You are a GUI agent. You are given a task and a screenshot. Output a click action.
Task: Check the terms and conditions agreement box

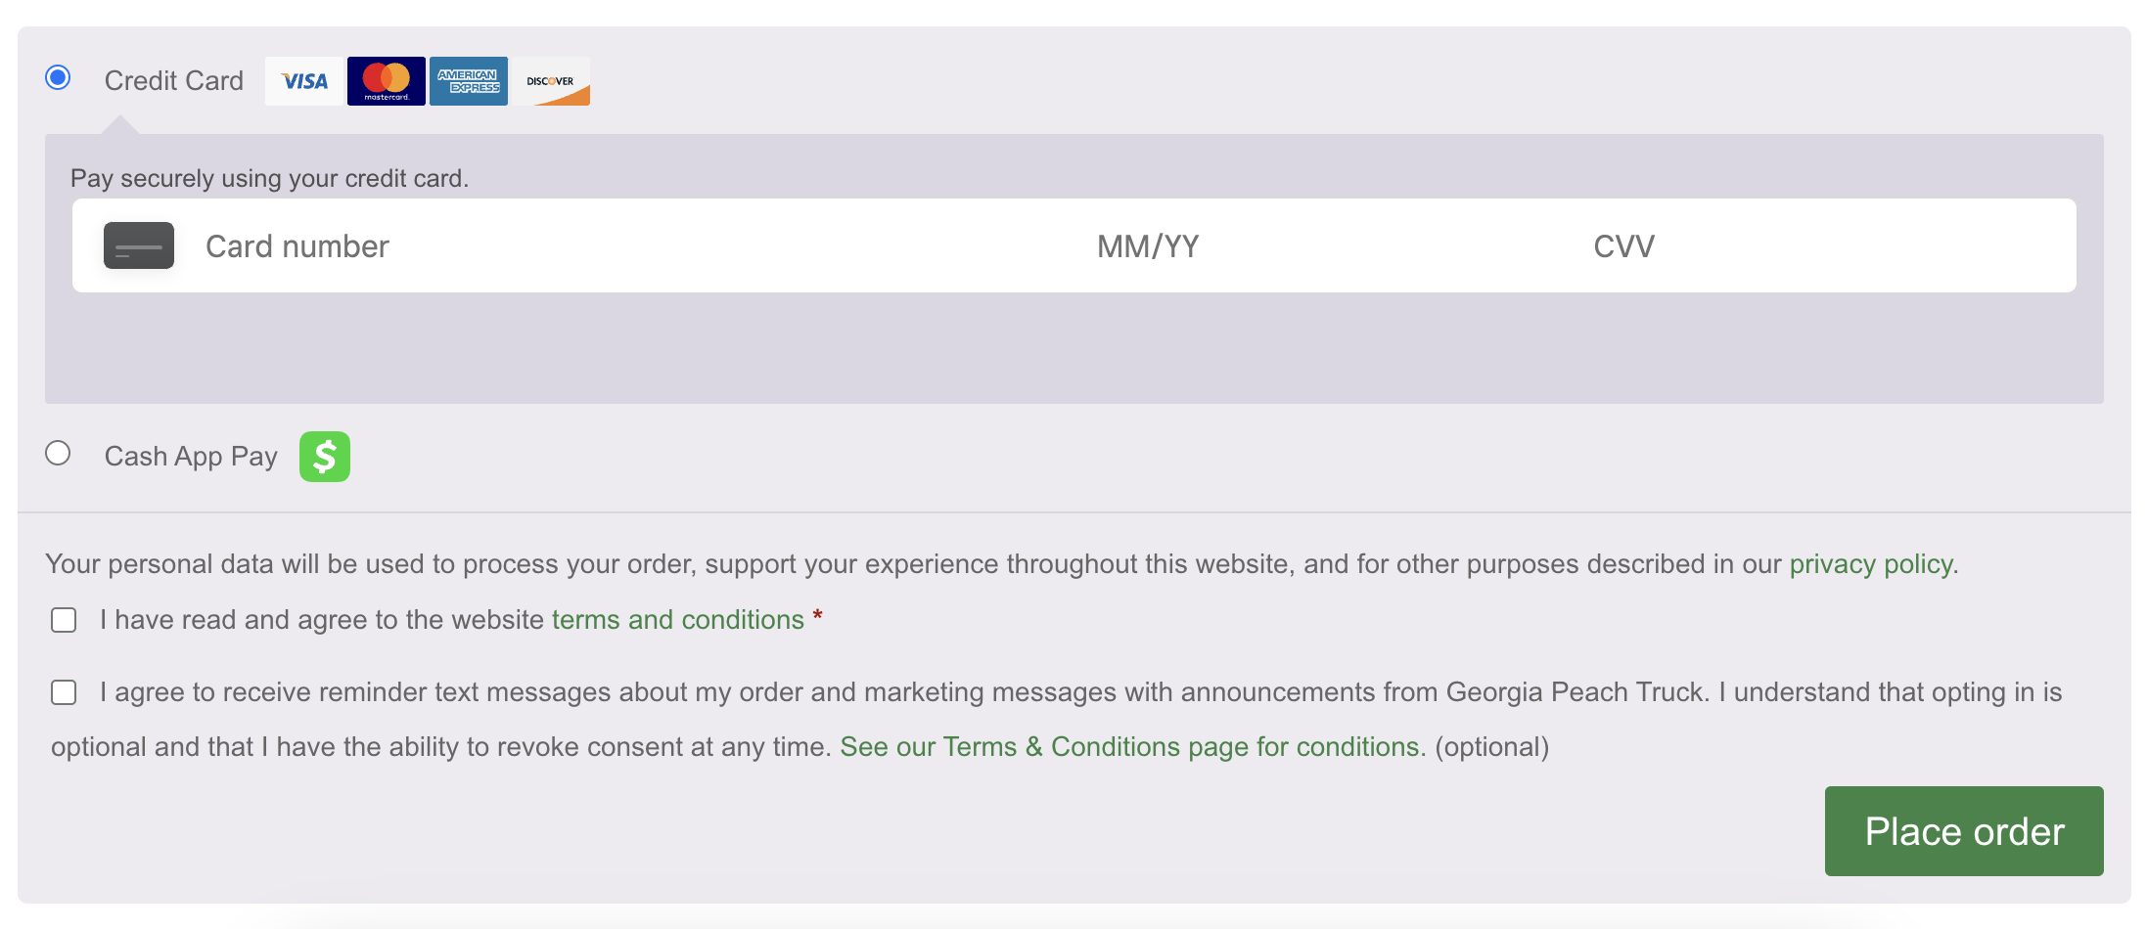click(x=64, y=620)
